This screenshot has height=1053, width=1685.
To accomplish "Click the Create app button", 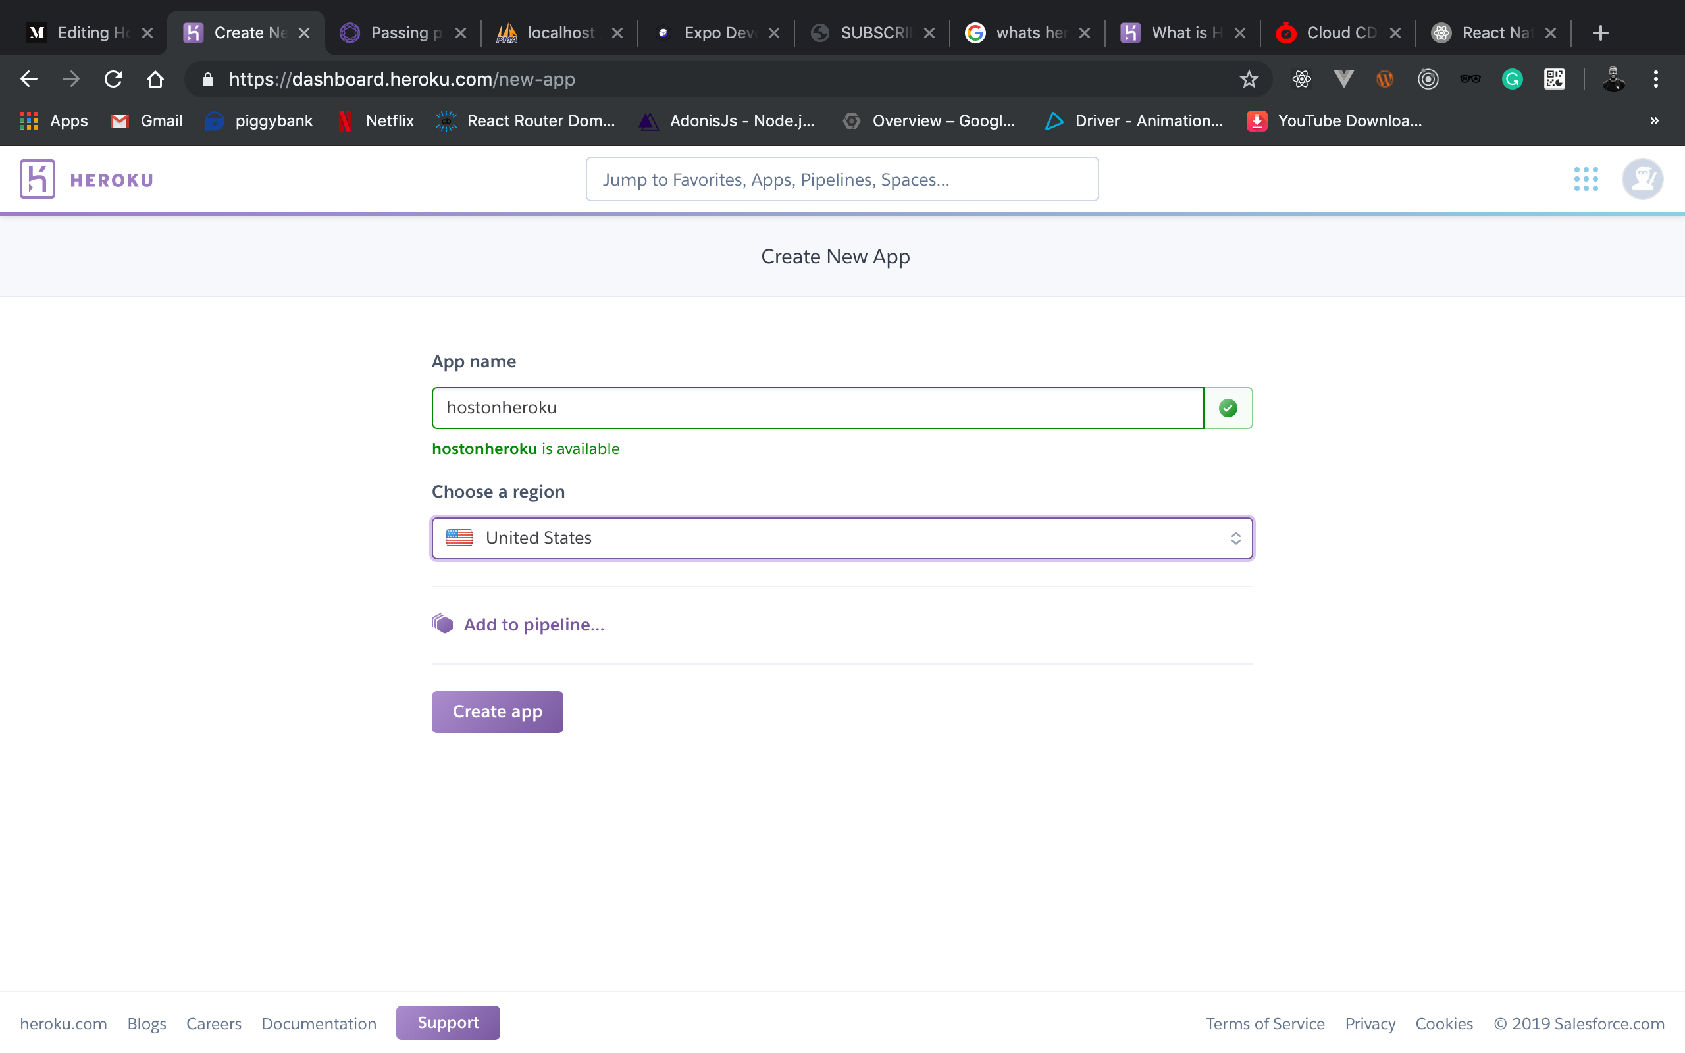I will pyautogui.click(x=496, y=711).
